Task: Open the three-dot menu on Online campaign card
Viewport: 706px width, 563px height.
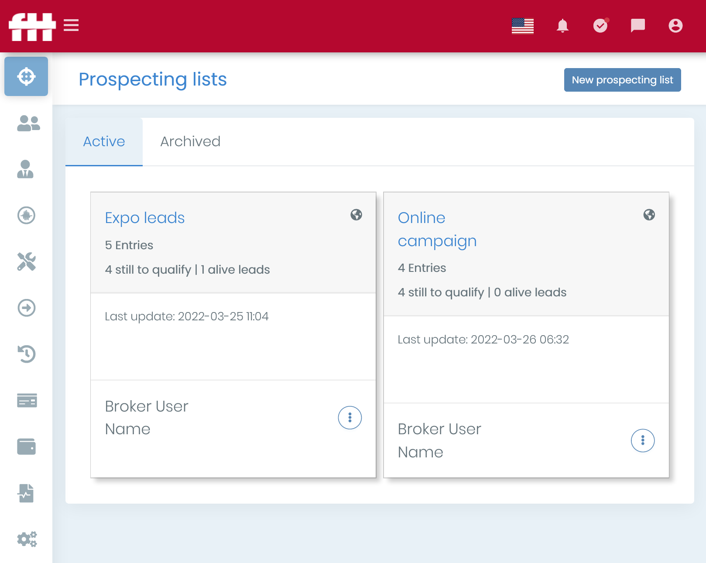Action: [x=643, y=440]
